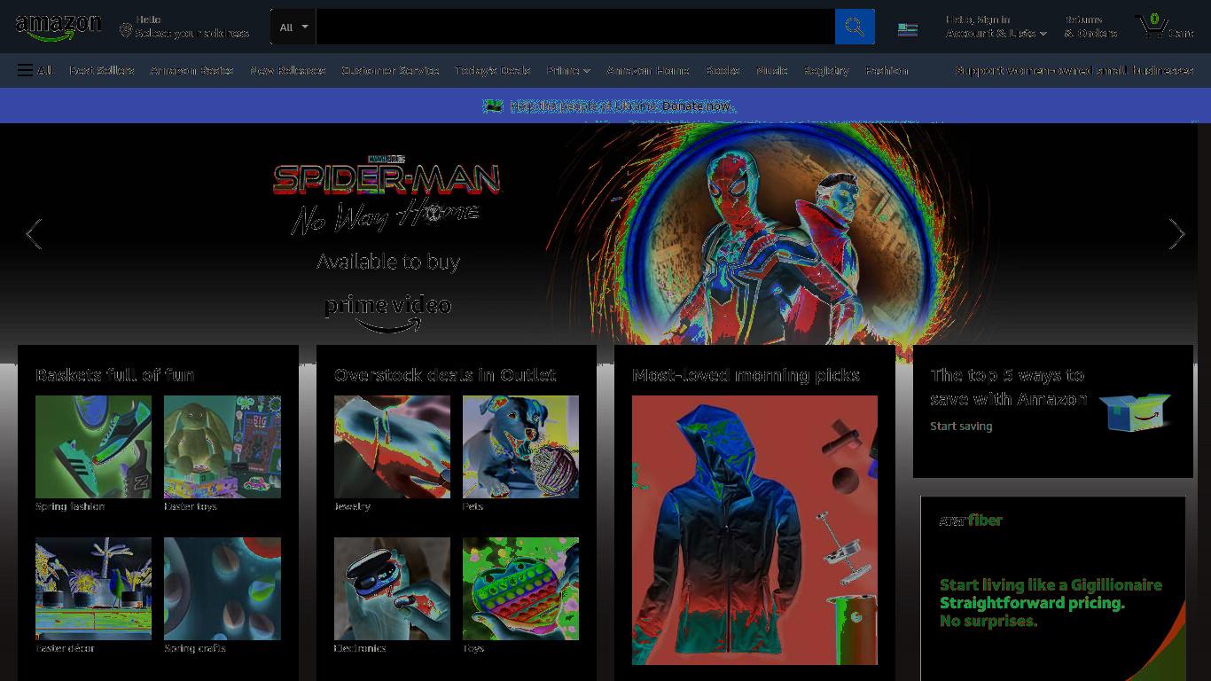Click the AT&T fiber advertisement

click(x=1053, y=589)
